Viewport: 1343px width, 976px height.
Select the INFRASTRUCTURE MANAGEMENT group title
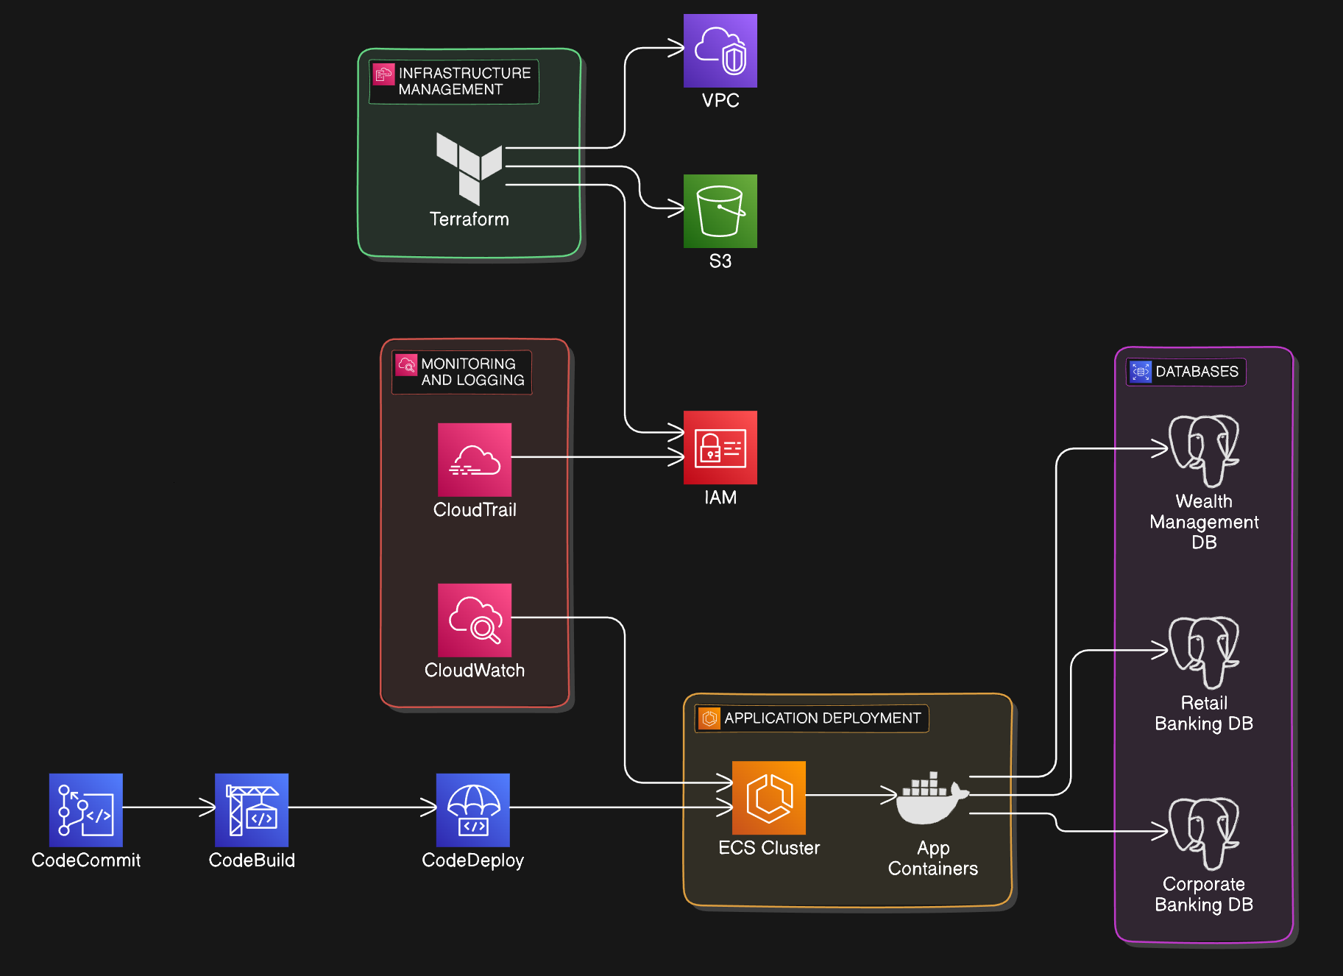pyautogui.click(x=464, y=81)
